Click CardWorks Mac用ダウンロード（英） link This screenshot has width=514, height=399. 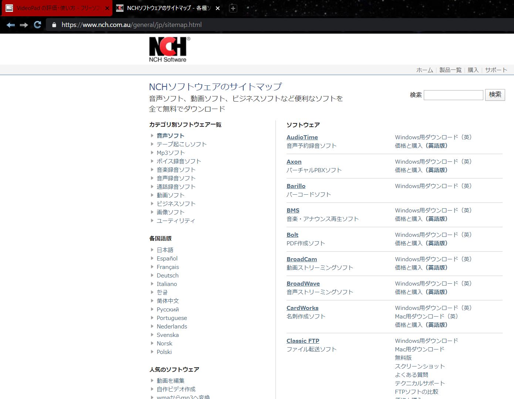point(427,316)
